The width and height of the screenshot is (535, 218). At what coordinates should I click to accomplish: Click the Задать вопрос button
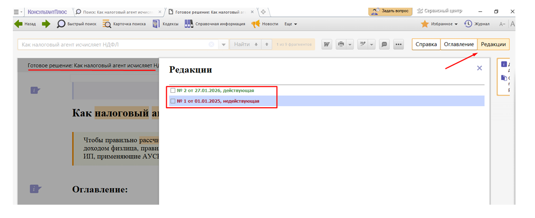[x=390, y=11]
